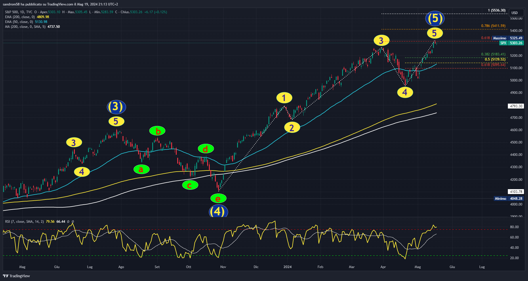Viewport: 528px width, 281px height.
Task: Click the green 'a' correction wave label
Action: (141, 169)
